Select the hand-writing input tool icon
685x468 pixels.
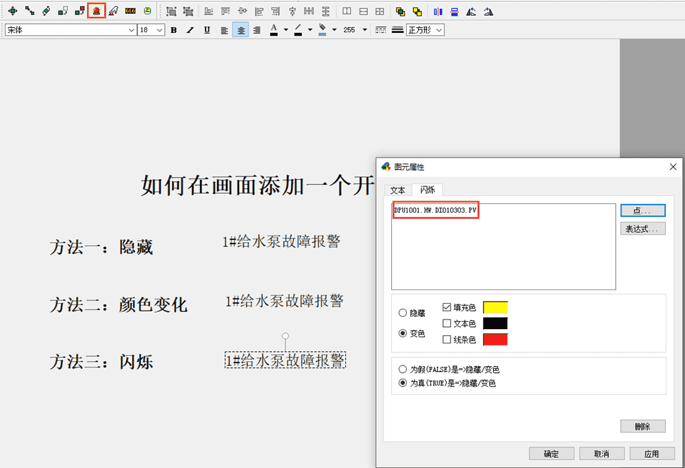[114, 11]
